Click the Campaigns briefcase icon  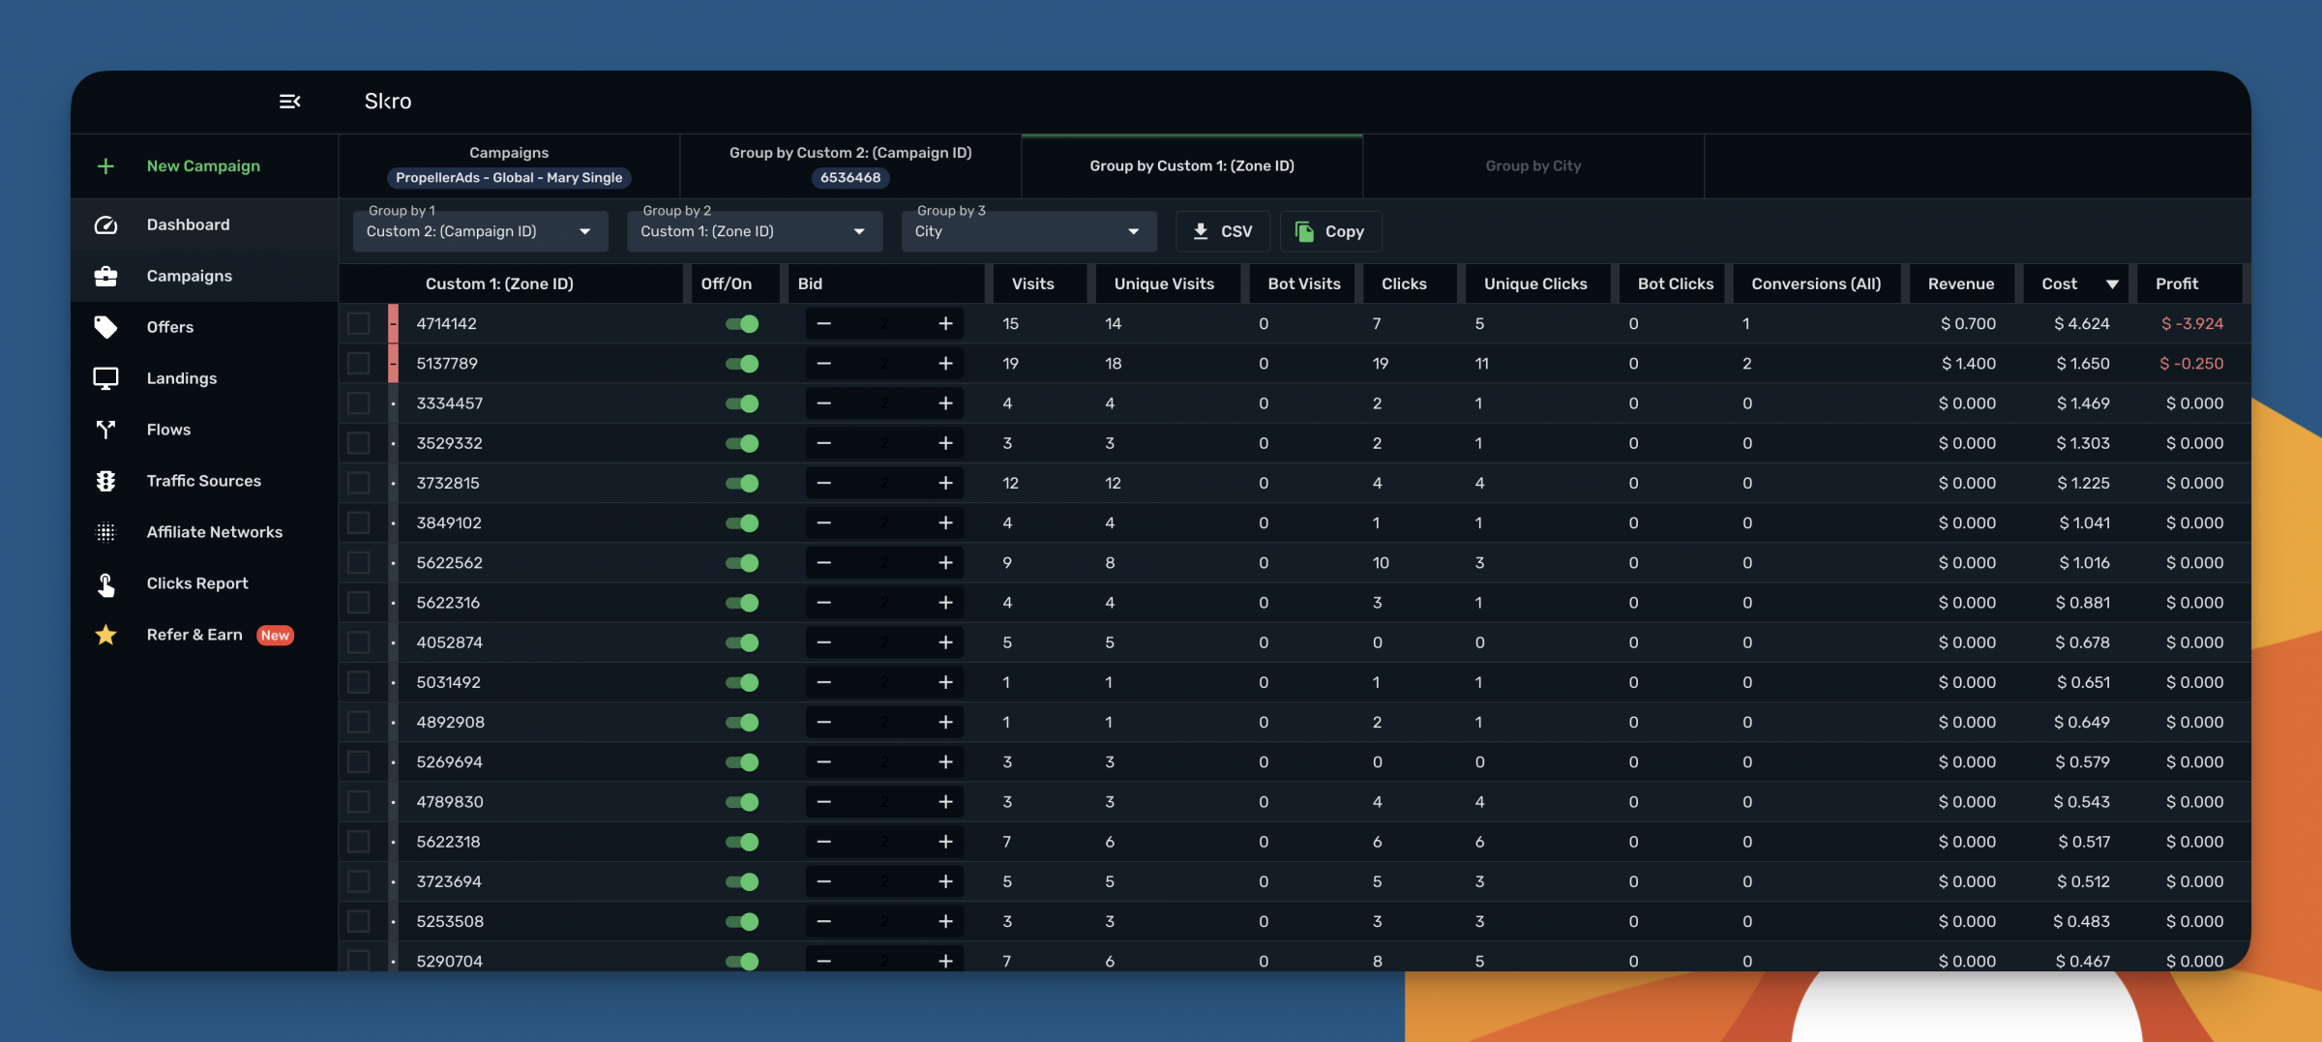pyautogui.click(x=105, y=276)
